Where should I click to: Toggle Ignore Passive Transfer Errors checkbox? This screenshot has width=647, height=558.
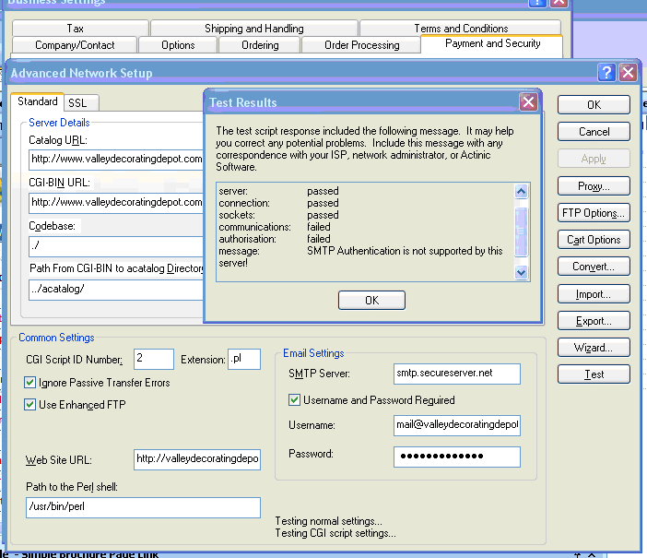click(x=29, y=382)
